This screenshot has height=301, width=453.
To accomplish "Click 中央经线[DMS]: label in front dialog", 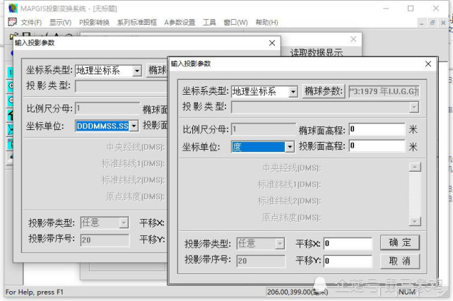I will (291, 168).
